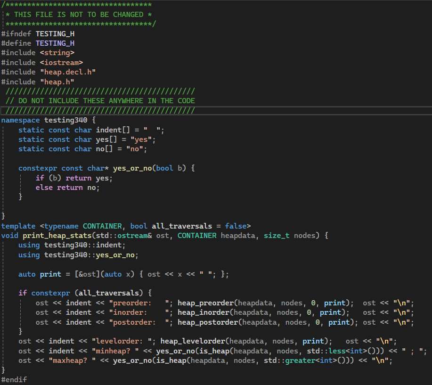Click 'auto print' lambda declaration
The image size is (432, 385).
point(40,274)
